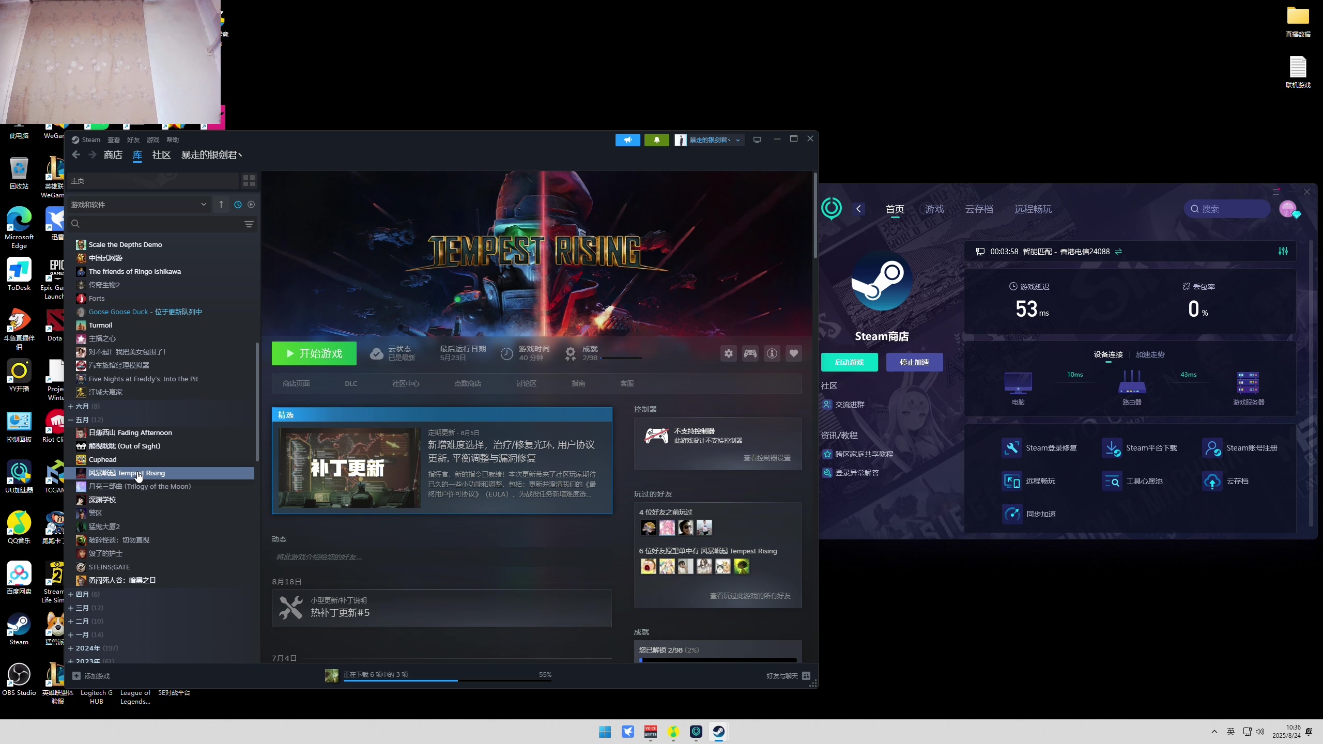Image resolution: width=1323 pixels, height=744 pixels.
Task: Click the green 开始游戏 button
Action: tap(314, 353)
